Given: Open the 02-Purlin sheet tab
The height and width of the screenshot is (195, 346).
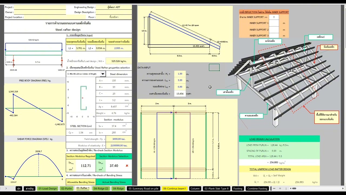Looking at the screenshot, I should click(x=66, y=188).
